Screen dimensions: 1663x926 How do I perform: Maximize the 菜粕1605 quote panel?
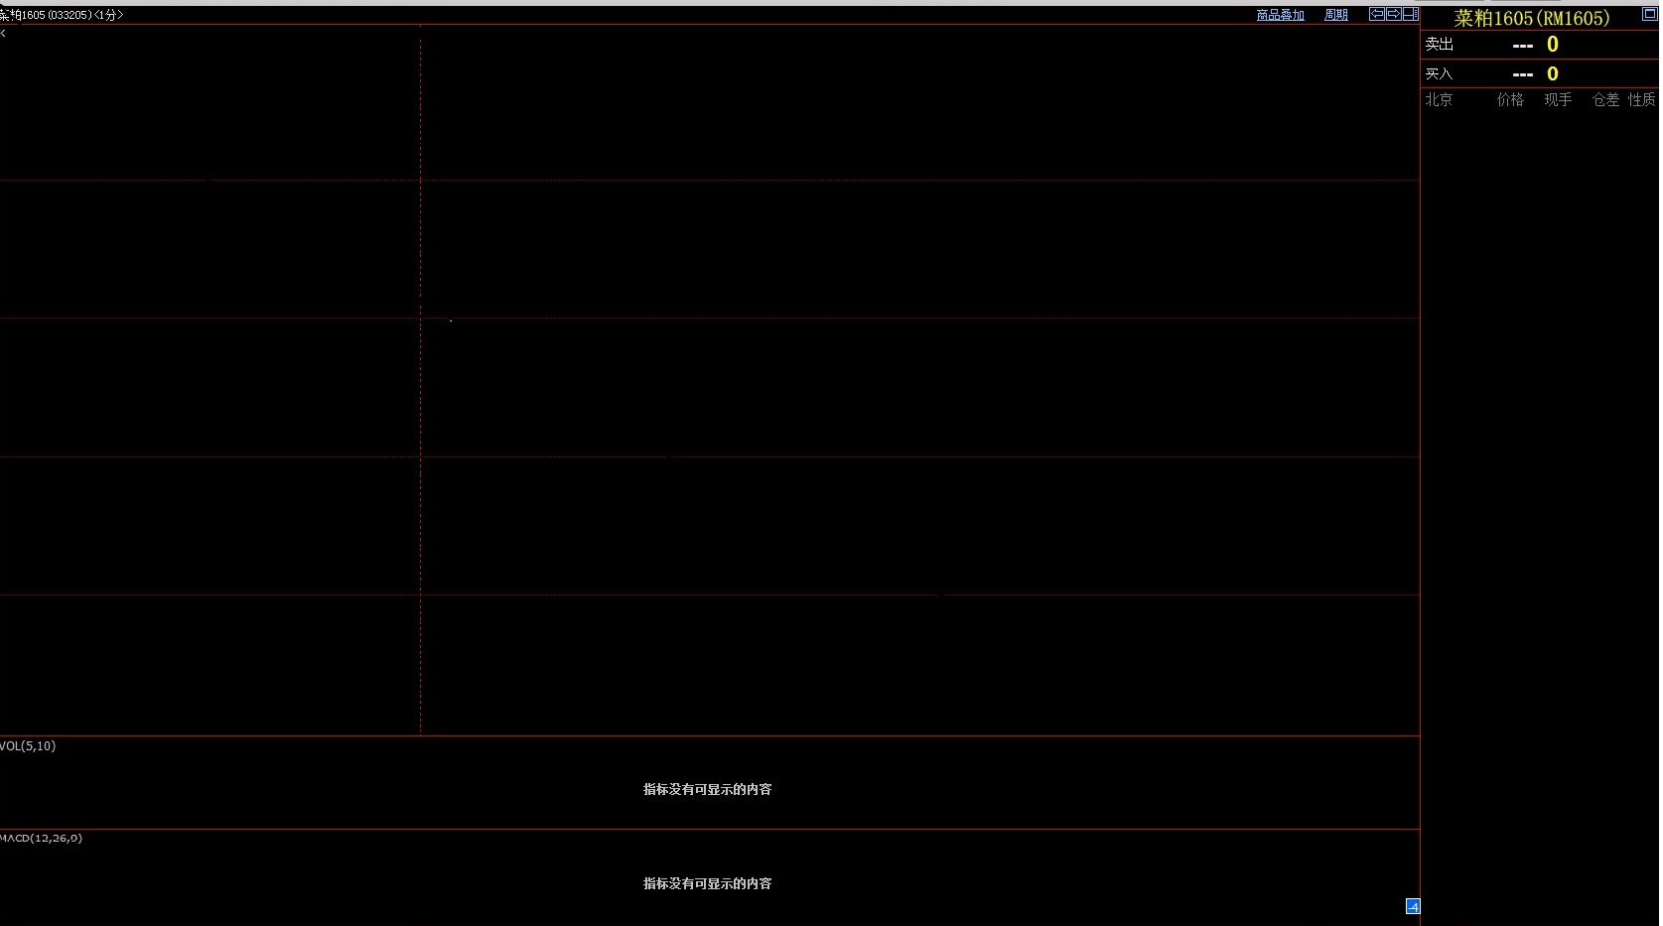pos(1649,14)
